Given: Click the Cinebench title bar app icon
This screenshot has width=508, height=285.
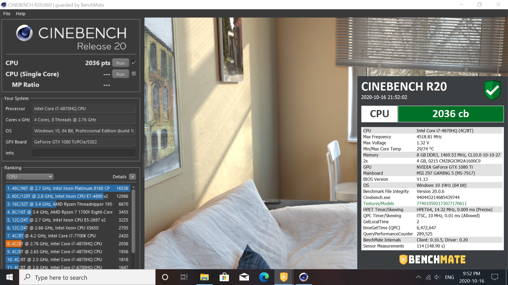Looking at the screenshot, I should coord(4,5).
